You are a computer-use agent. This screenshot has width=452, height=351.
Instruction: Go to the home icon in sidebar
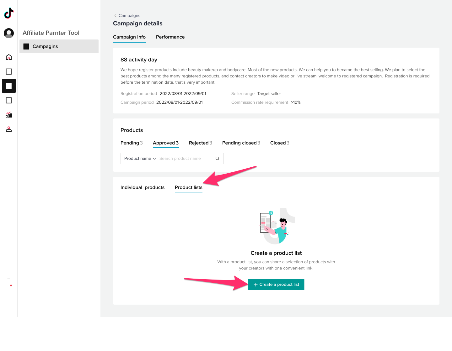pos(9,57)
